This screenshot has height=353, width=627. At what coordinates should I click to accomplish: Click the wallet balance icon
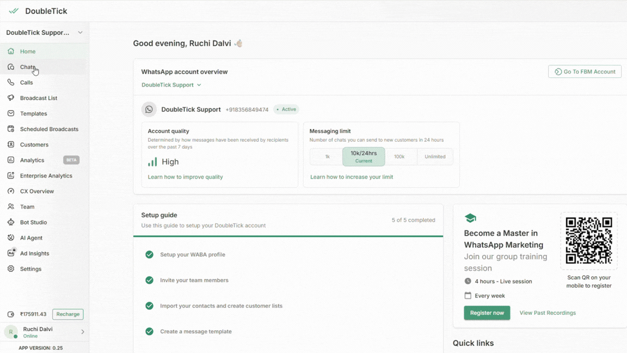pyautogui.click(x=11, y=314)
